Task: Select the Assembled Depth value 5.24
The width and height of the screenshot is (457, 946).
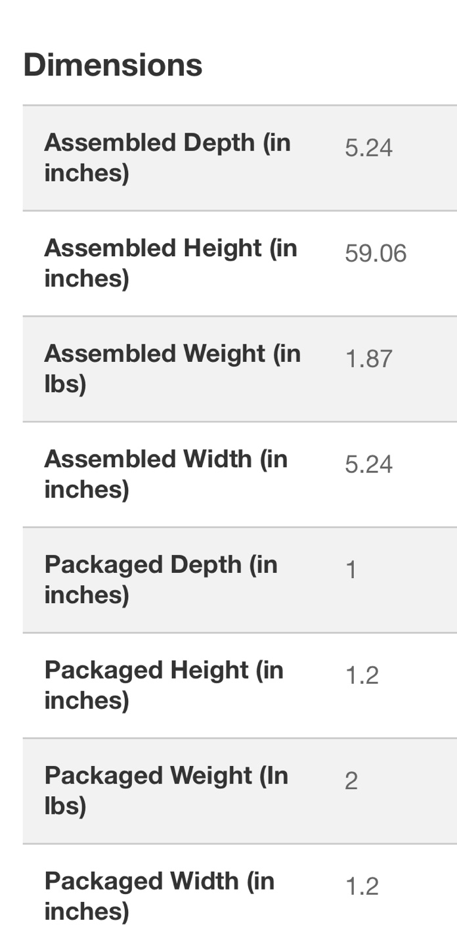Action: [x=368, y=148]
